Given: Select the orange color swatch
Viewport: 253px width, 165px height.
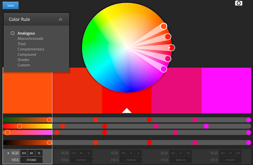Looking at the screenshot, I should click(x=27, y=93).
